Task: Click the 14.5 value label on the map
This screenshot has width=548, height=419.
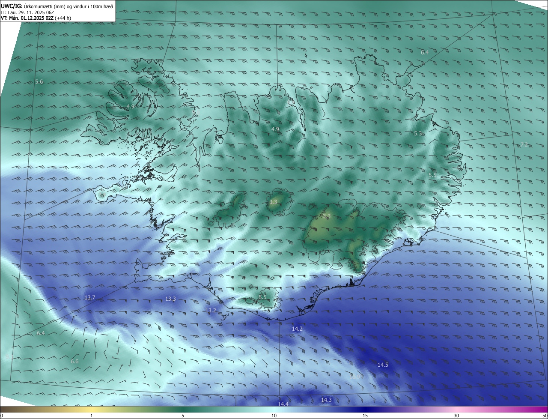Action: coord(383,365)
